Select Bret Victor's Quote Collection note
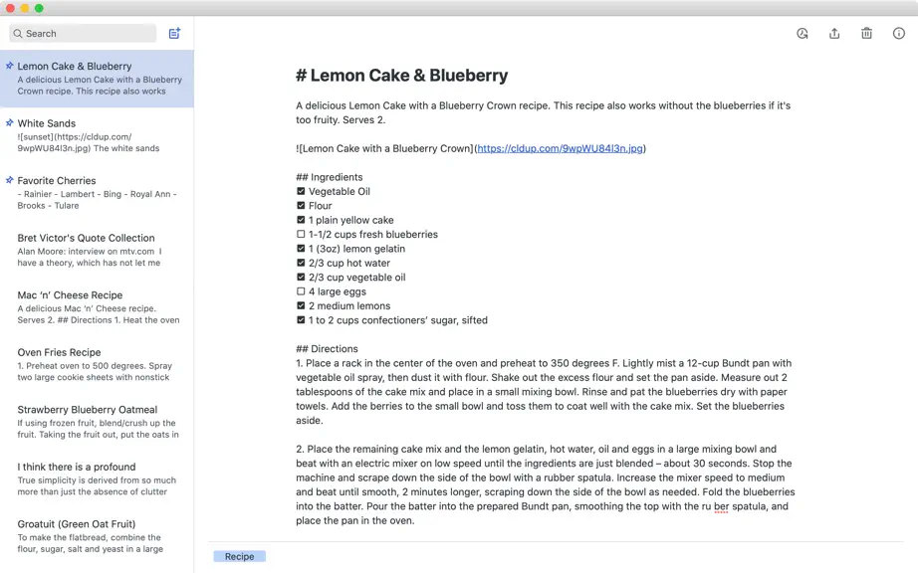 [x=98, y=250]
